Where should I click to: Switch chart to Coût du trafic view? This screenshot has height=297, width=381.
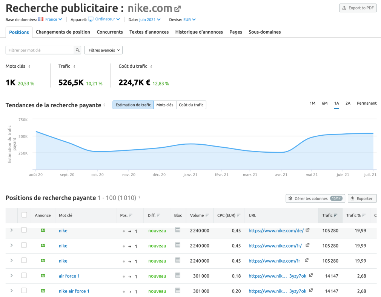point(191,105)
